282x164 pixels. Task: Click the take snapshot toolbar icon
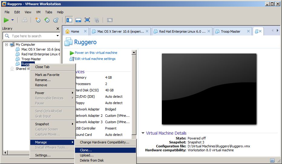[38, 20]
